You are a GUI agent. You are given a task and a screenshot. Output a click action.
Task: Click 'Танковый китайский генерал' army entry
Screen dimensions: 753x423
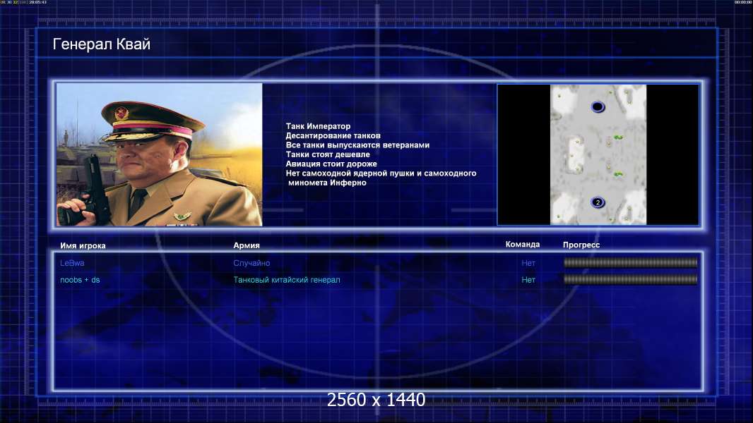click(x=287, y=280)
